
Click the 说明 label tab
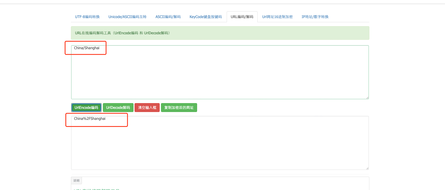(x=76, y=181)
